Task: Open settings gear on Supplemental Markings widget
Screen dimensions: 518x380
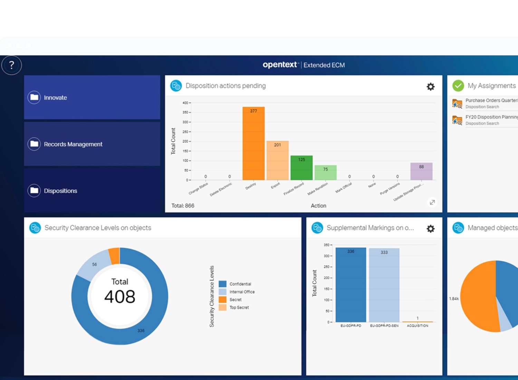Action: pyautogui.click(x=430, y=229)
